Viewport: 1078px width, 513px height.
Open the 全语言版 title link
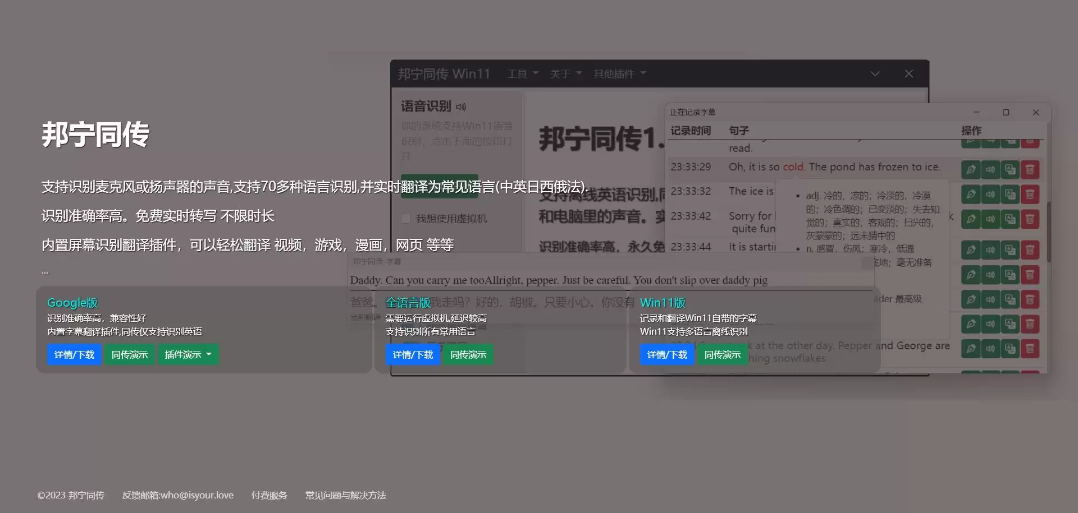point(408,303)
